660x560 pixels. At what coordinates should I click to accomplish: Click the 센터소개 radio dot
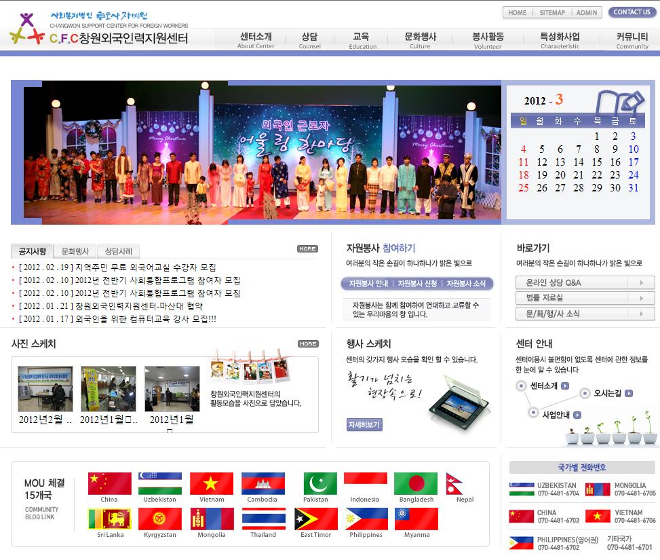point(521,386)
